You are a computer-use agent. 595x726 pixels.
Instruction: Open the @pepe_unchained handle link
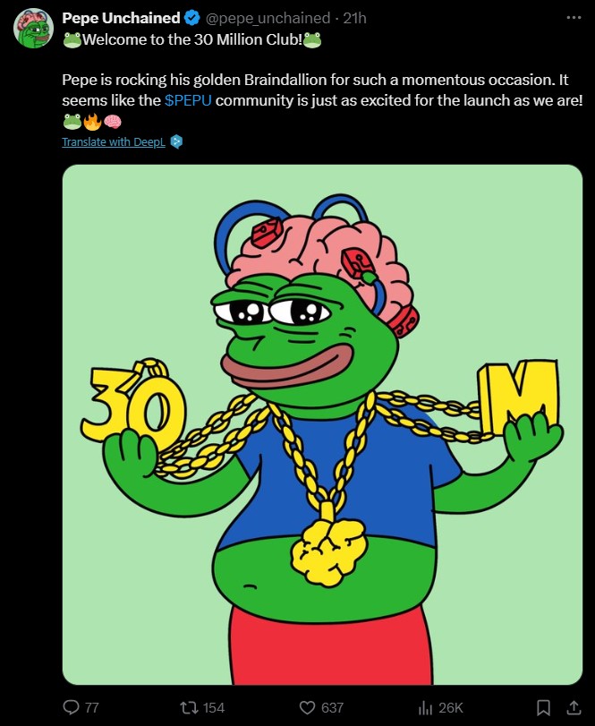point(268,18)
